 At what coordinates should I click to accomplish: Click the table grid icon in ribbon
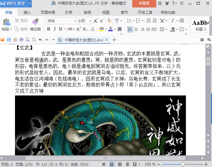coord(182,21)
